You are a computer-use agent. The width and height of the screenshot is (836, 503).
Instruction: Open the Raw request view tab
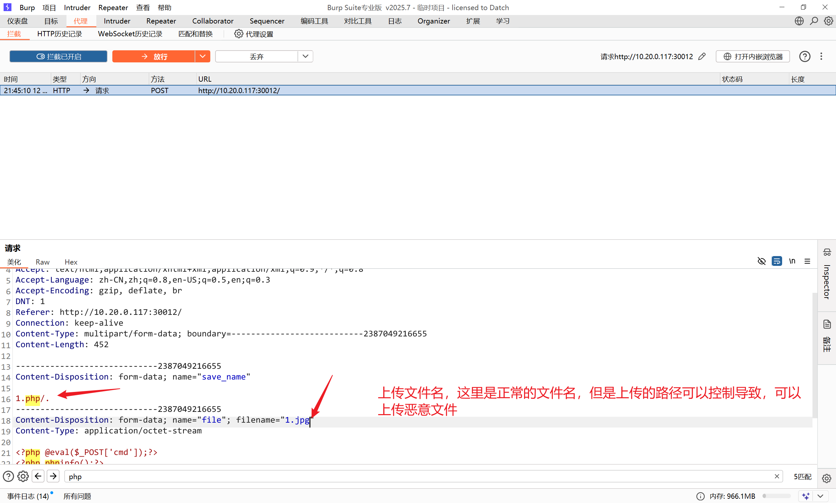coord(42,262)
